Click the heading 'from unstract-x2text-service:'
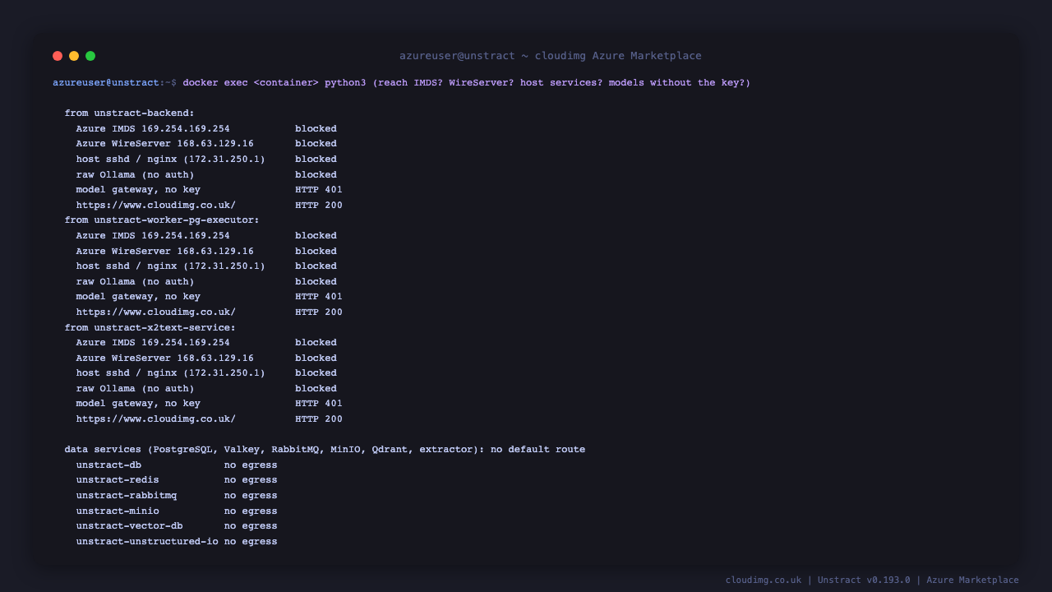The width and height of the screenshot is (1052, 592). (150, 327)
